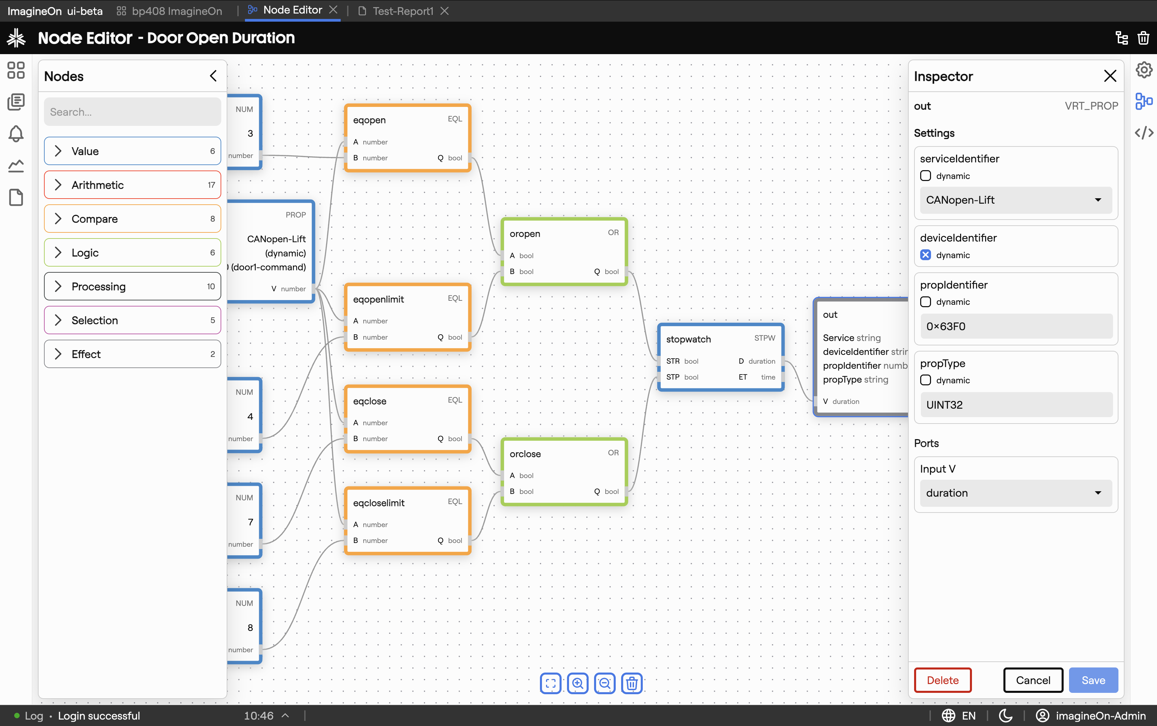Open the Input V duration dropdown
1157x726 pixels.
1016,493
